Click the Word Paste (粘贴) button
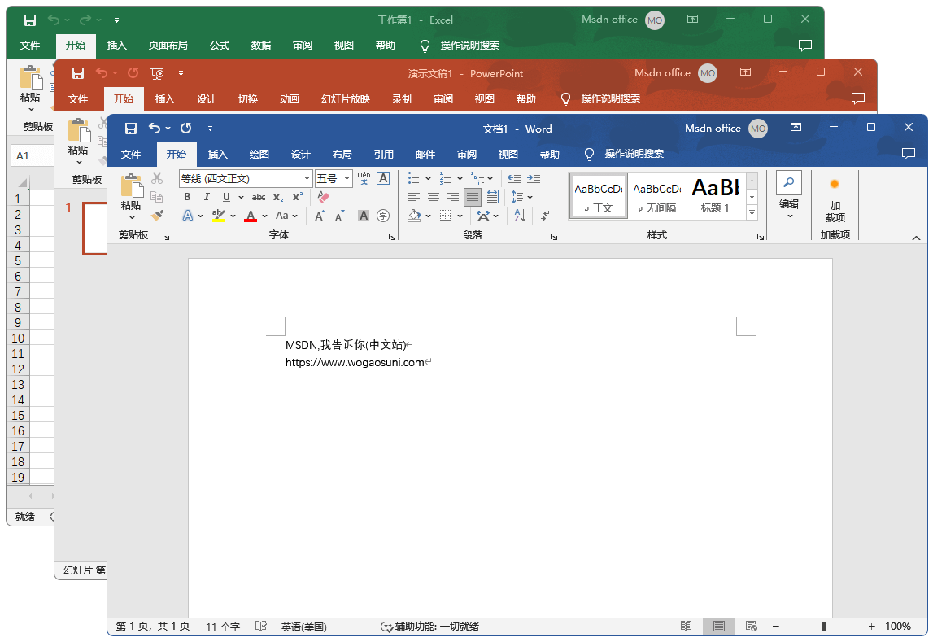This screenshot has height=642, width=933. pyautogui.click(x=132, y=197)
